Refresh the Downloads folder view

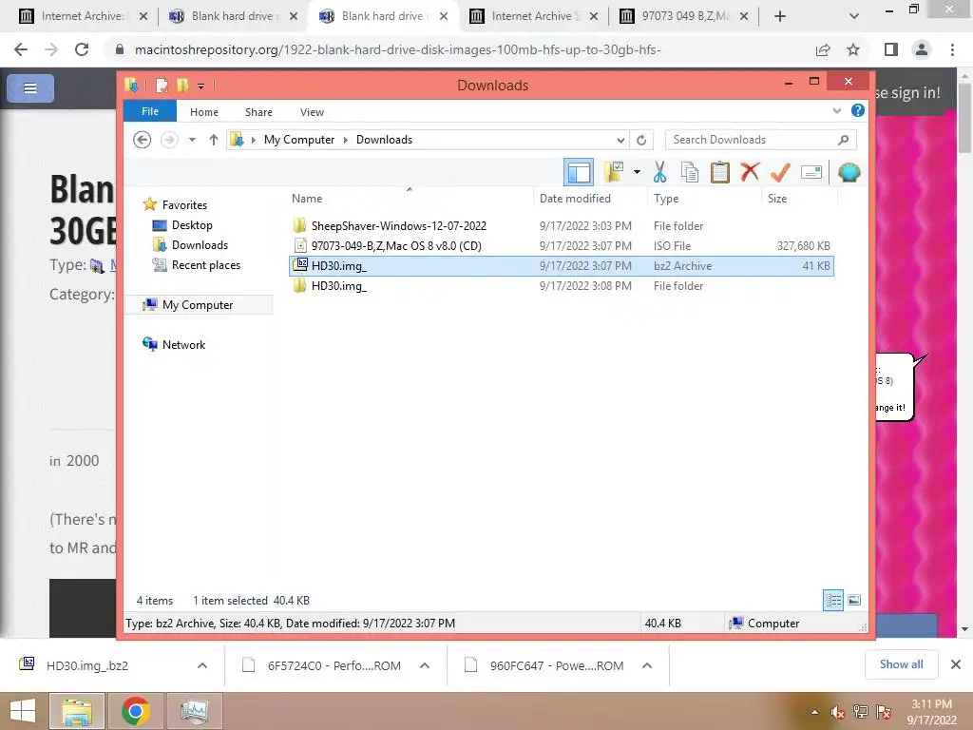click(641, 140)
